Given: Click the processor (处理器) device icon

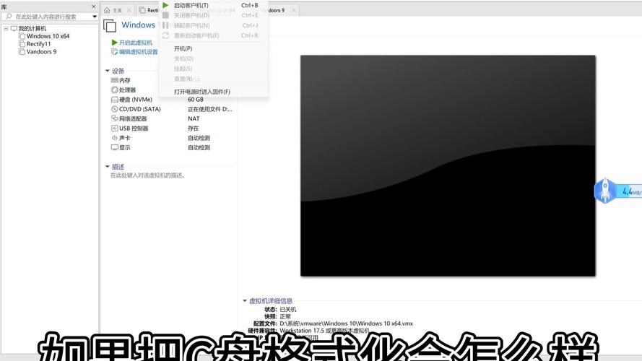Looking at the screenshot, I should [x=114, y=90].
